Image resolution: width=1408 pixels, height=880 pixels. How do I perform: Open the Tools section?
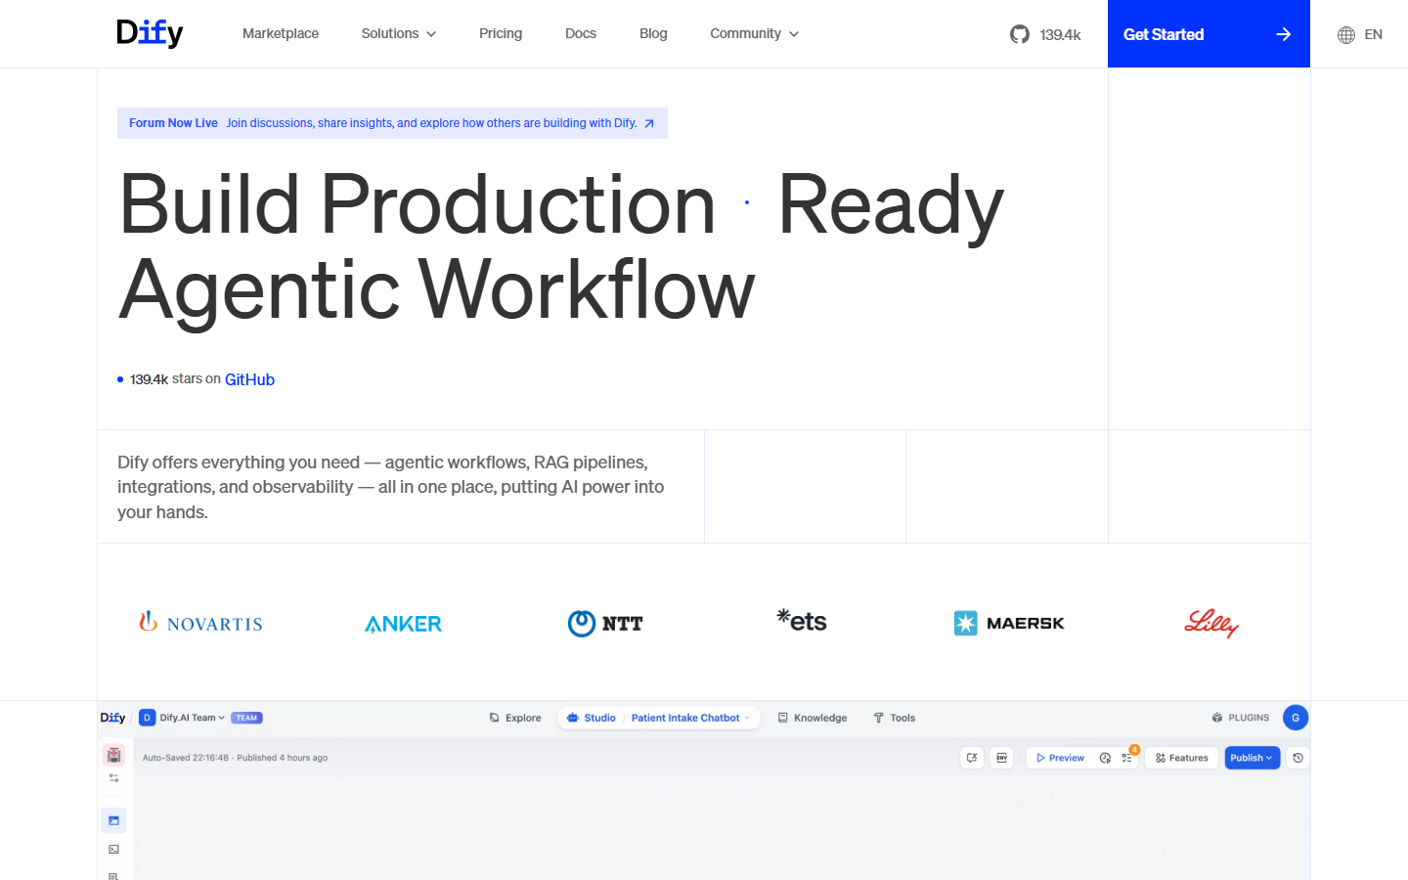894,717
